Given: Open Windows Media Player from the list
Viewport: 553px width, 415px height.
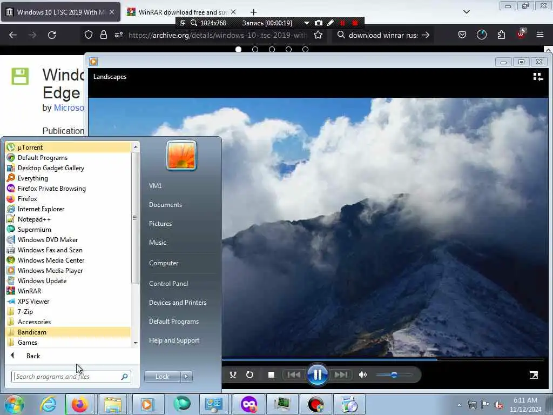Looking at the screenshot, I should [68, 270].
